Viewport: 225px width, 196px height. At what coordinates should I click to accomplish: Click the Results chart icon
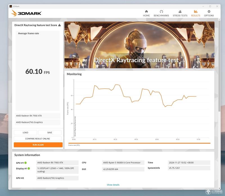point(195,12)
